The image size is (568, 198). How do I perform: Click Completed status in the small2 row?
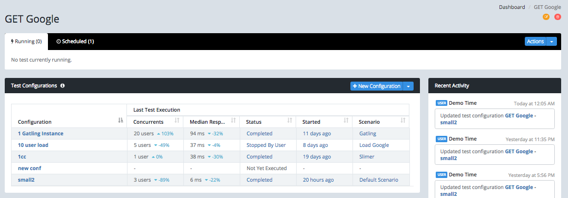(x=259, y=180)
